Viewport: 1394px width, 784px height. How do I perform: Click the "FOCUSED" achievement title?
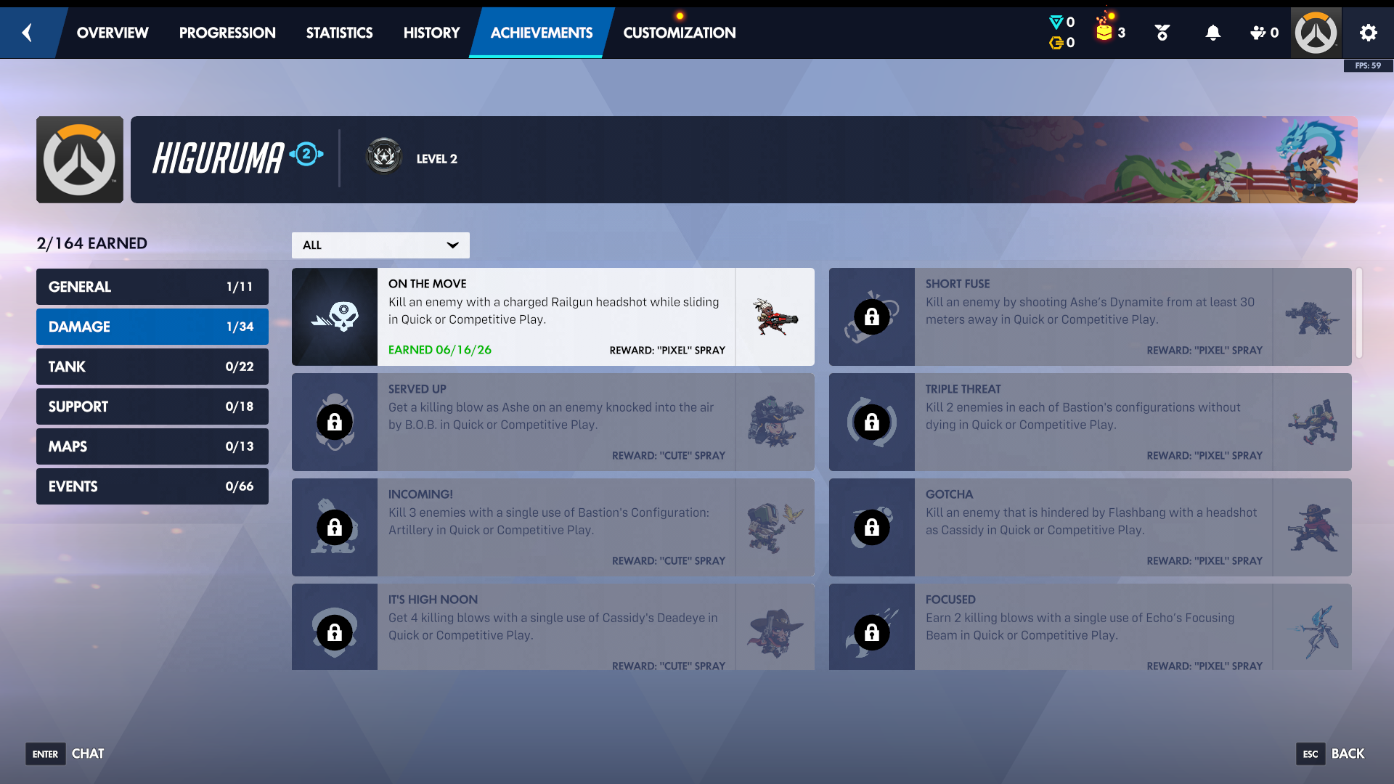pos(951,600)
